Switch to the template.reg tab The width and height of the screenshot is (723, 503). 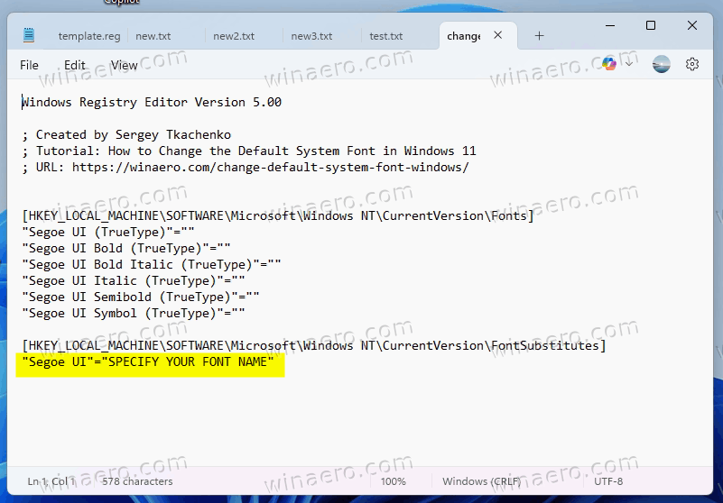(x=89, y=36)
